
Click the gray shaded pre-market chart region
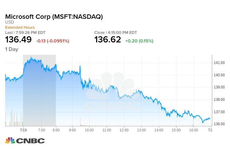(39, 103)
